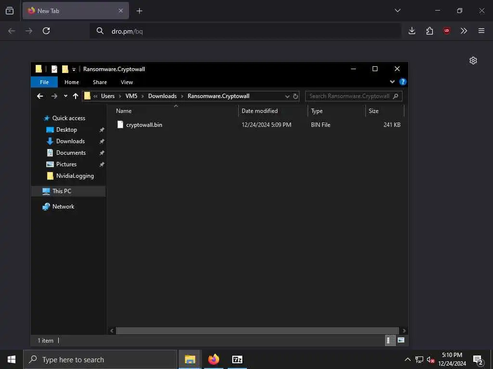Open the notification center icon

tap(478, 360)
